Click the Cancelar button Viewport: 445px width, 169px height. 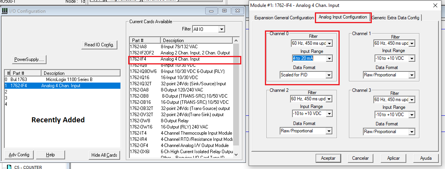coord(361,158)
